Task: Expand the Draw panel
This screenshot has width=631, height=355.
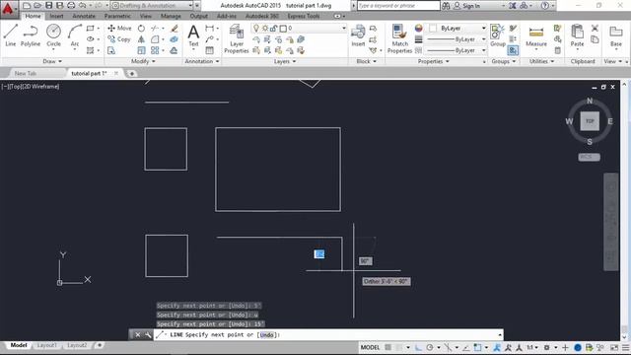Action: (x=52, y=61)
